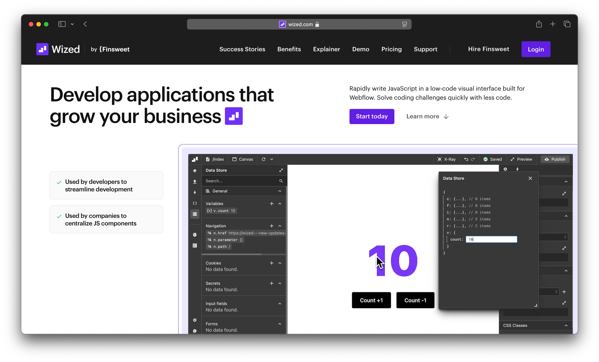
Task: Click the Wized logo icon in app toolbar
Action: [x=195, y=159]
